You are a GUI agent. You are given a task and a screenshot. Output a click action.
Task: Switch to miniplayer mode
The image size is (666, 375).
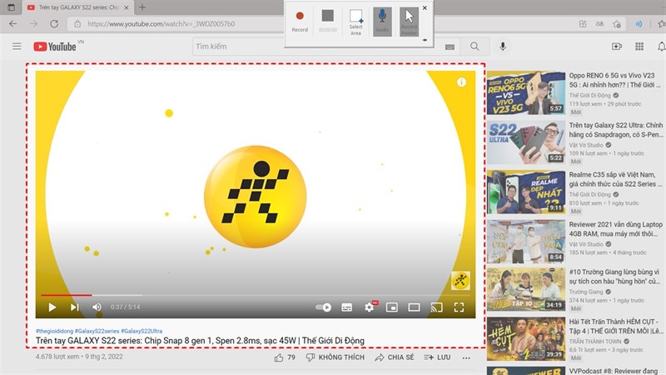click(x=391, y=307)
